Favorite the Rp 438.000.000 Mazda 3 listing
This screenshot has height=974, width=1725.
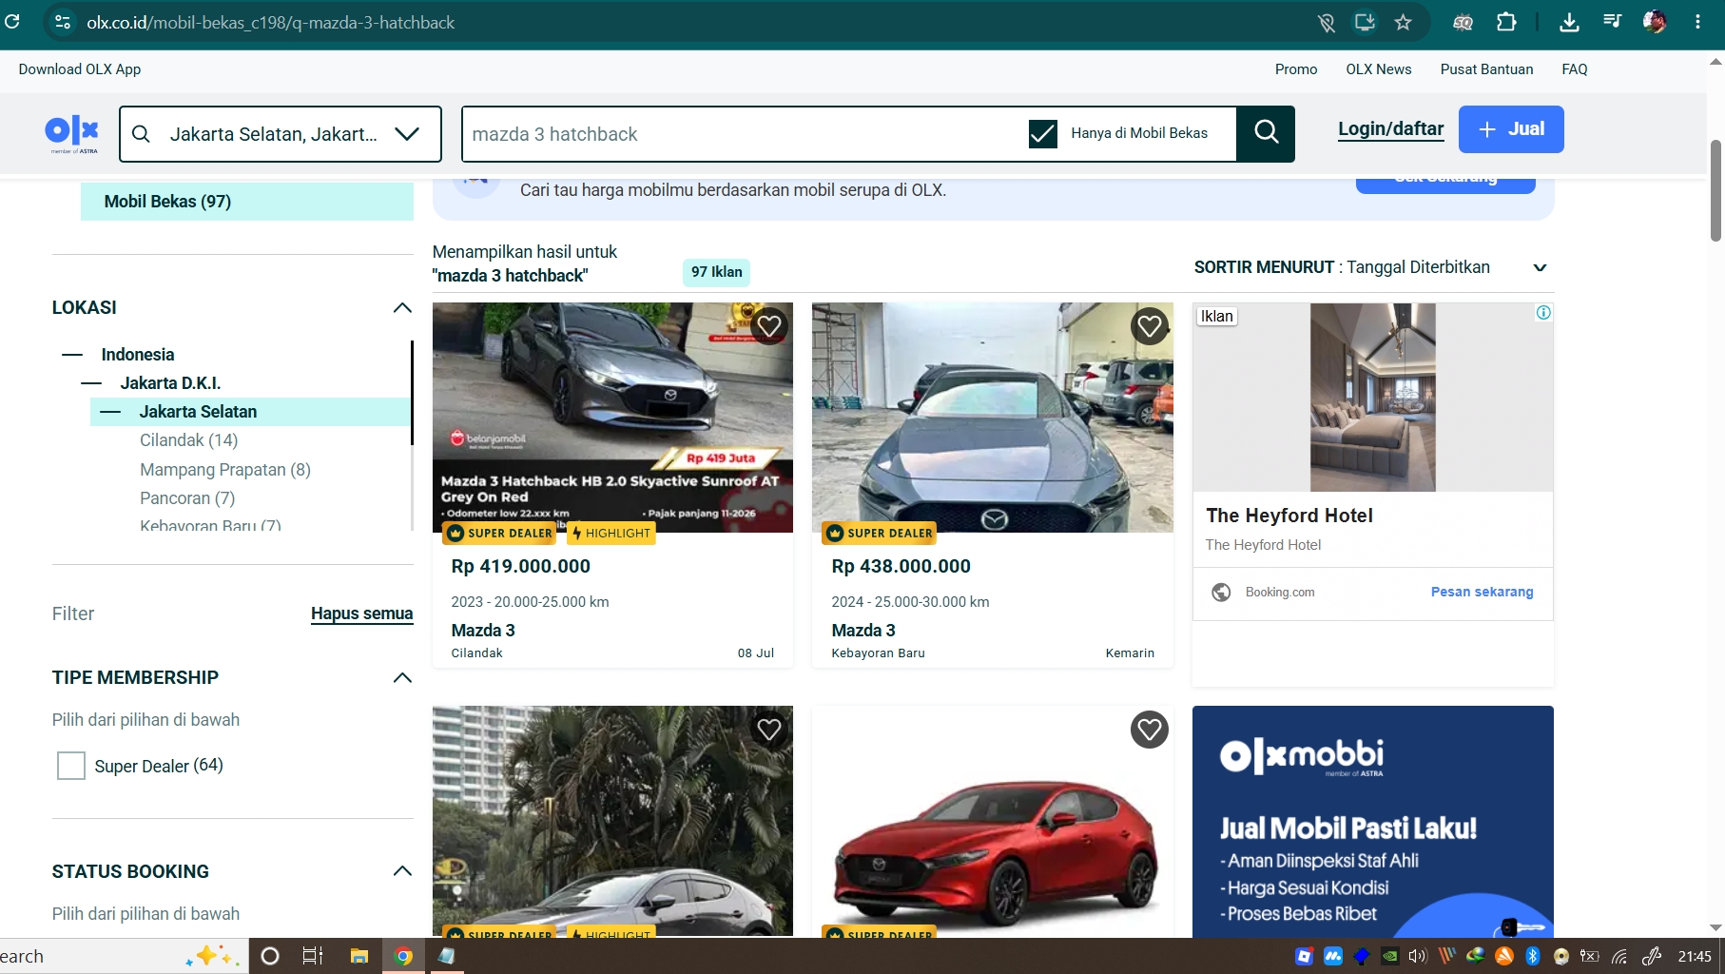click(1150, 326)
